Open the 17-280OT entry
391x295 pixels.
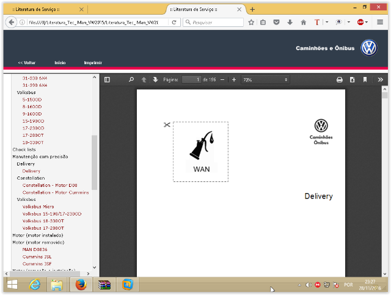(x=33, y=136)
